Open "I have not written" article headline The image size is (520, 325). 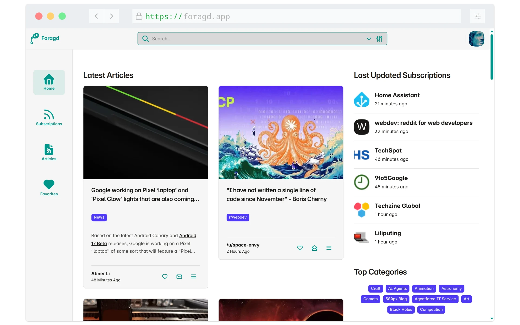pyautogui.click(x=277, y=195)
